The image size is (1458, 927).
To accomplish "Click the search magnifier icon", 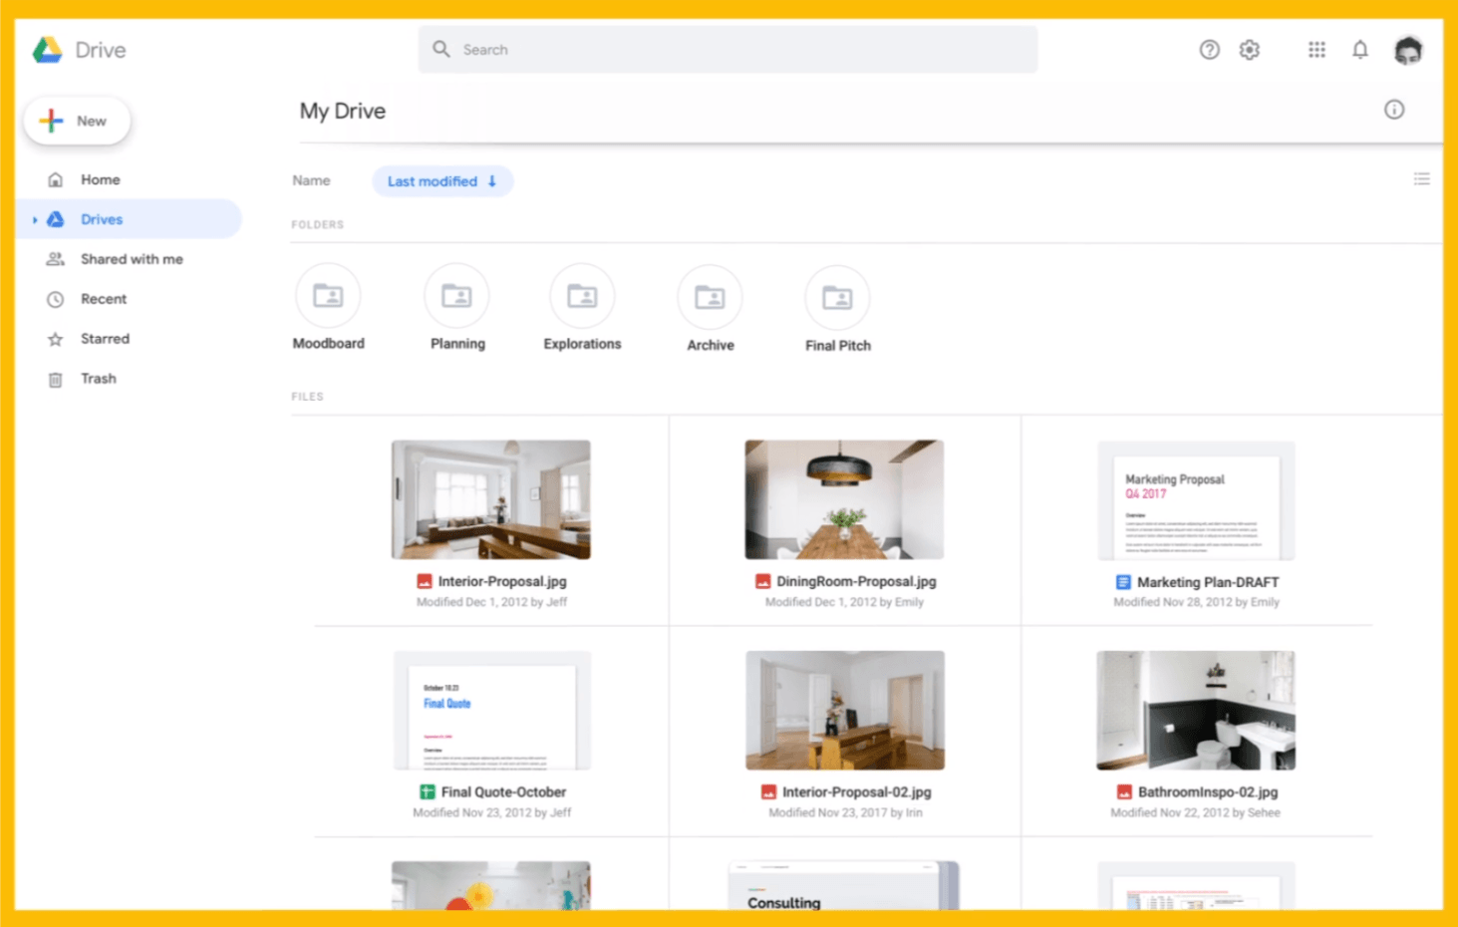I will click(x=441, y=49).
